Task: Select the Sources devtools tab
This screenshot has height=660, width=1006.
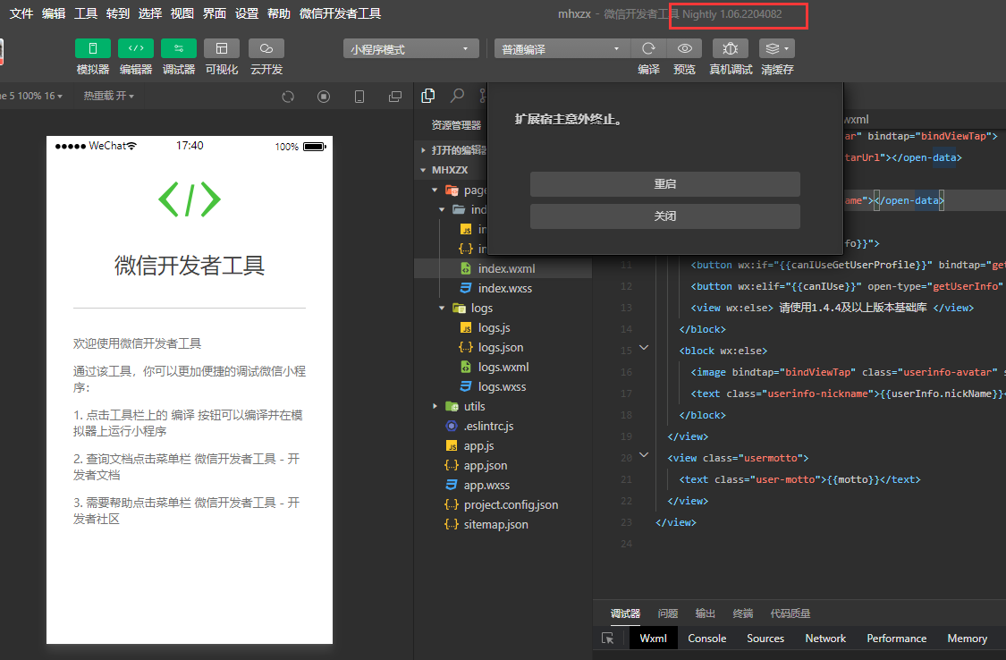Action: 765,639
